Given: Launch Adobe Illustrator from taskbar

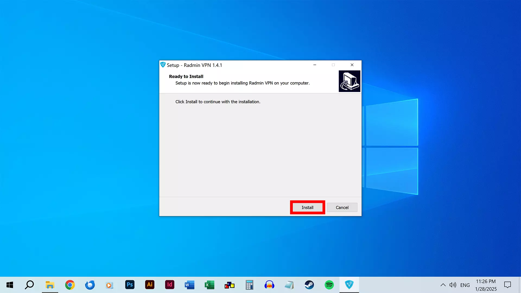Looking at the screenshot, I should coord(150,285).
